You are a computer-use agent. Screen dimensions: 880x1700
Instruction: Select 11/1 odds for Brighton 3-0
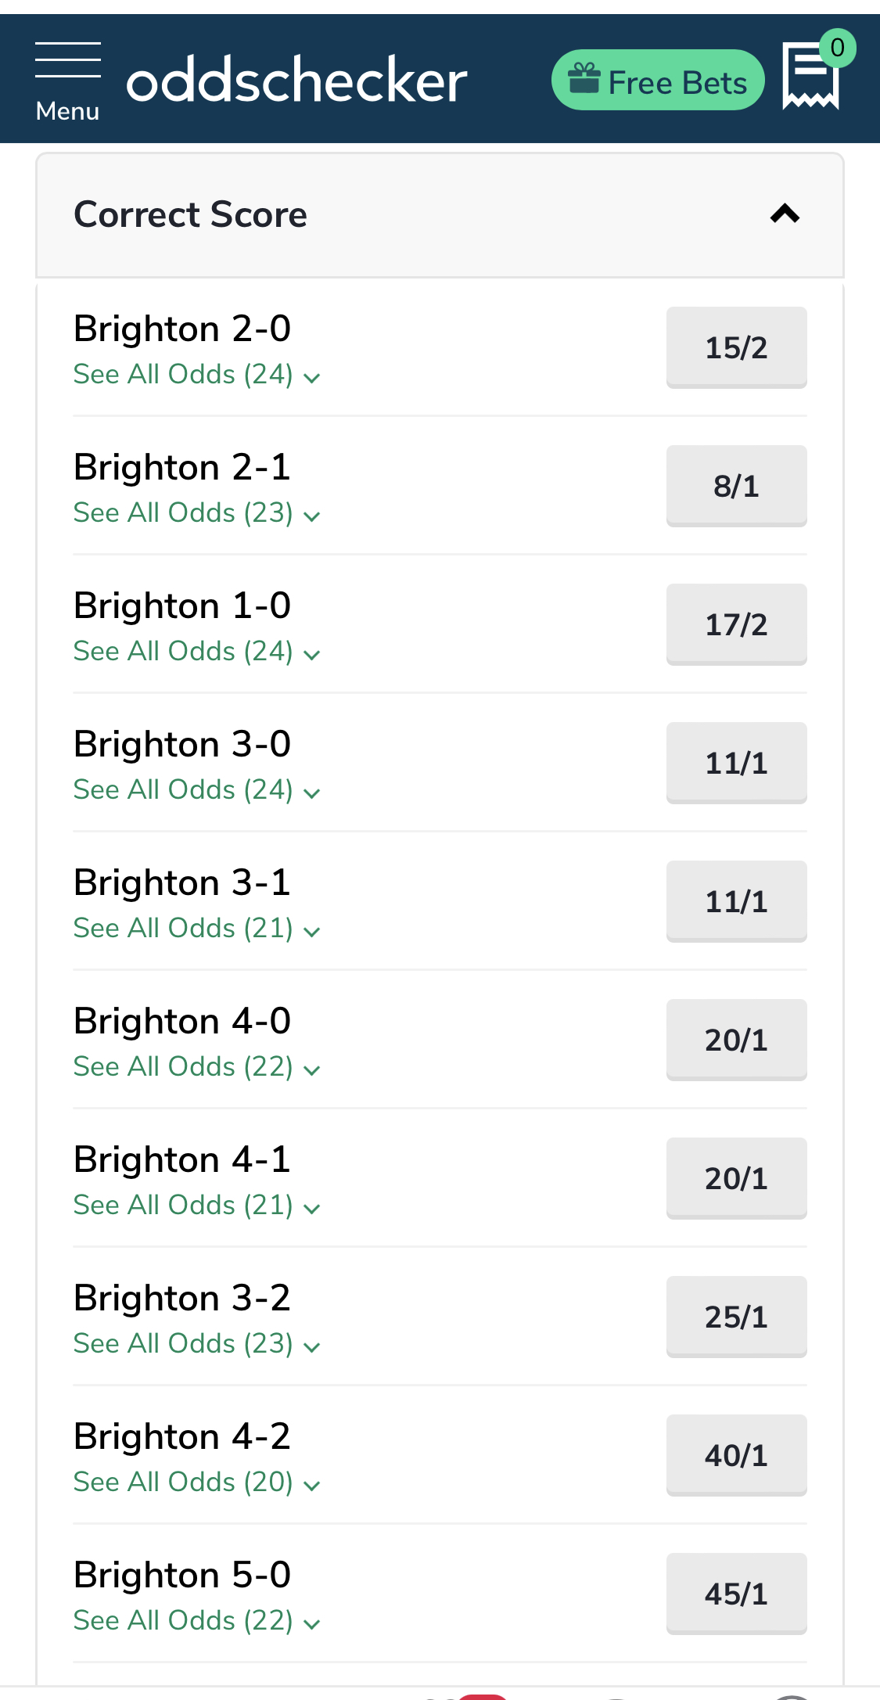(736, 763)
